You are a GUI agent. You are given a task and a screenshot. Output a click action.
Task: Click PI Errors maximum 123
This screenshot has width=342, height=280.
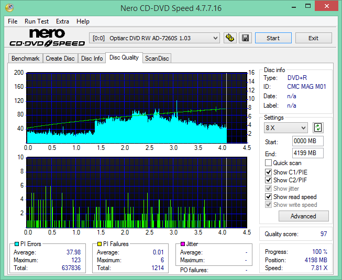[x=76, y=260]
